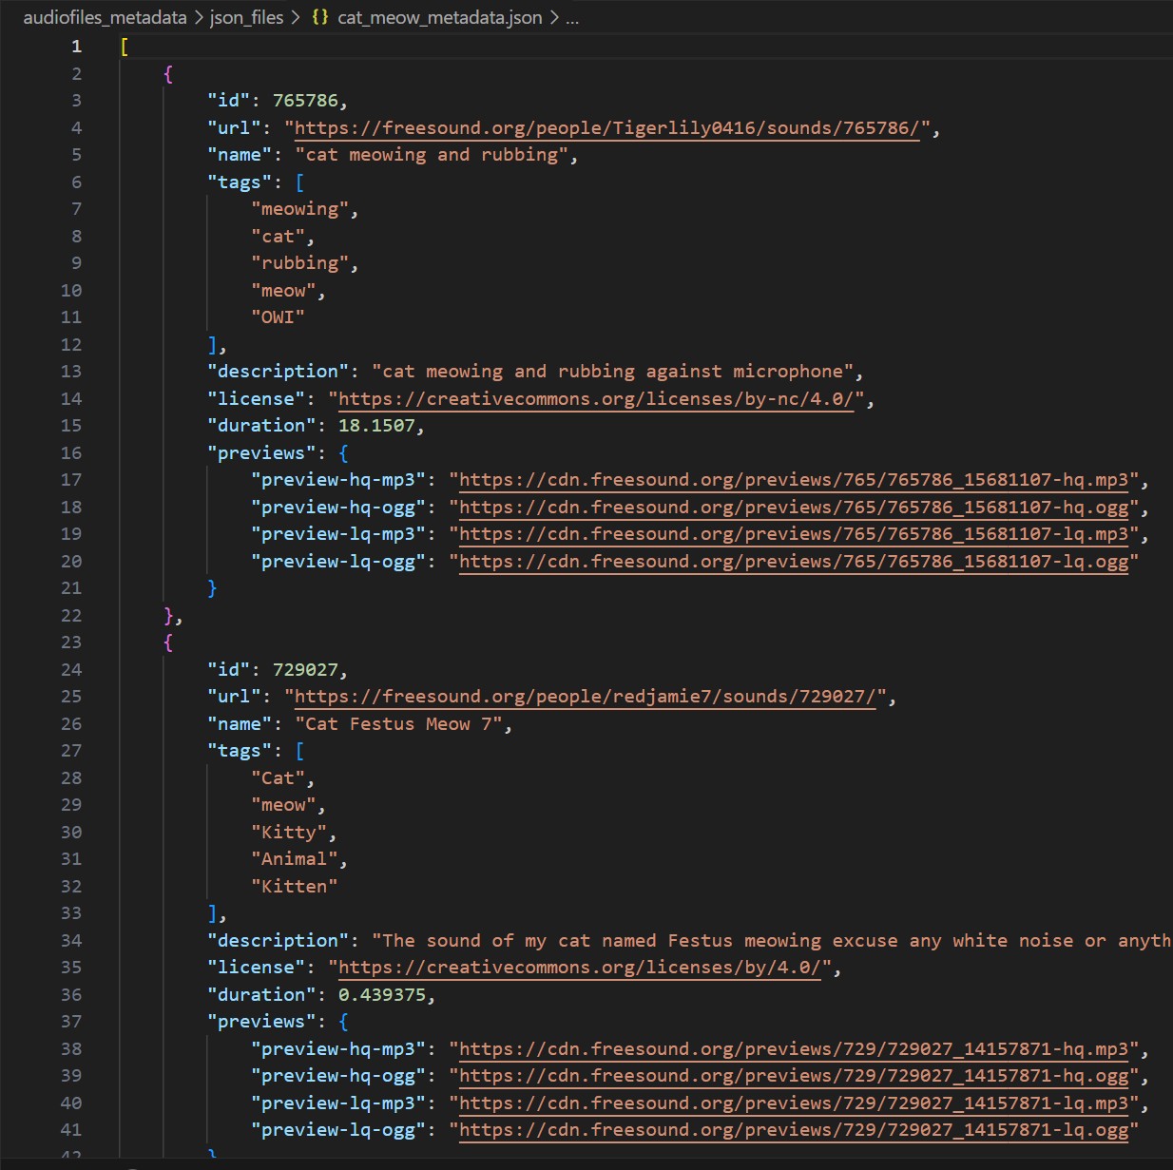Open the by-nc/4.0 Creative Commons license link
This screenshot has width=1173, height=1170.
click(x=596, y=399)
